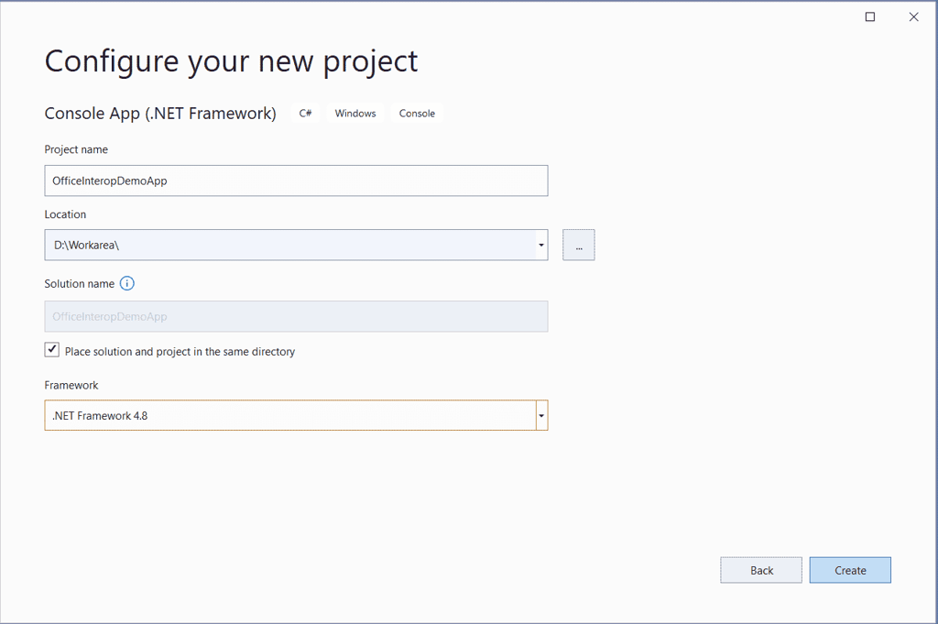Uncheck "Place solution and project in the same directory"
The image size is (938, 624).
coord(51,349)
